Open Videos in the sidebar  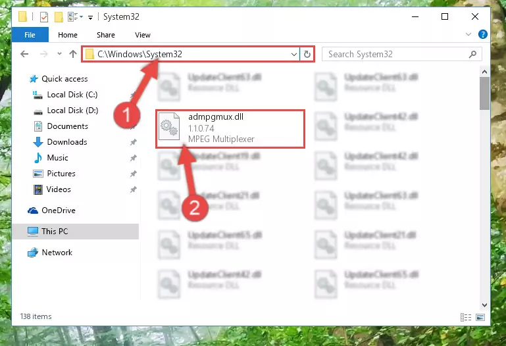pos(59,189)
